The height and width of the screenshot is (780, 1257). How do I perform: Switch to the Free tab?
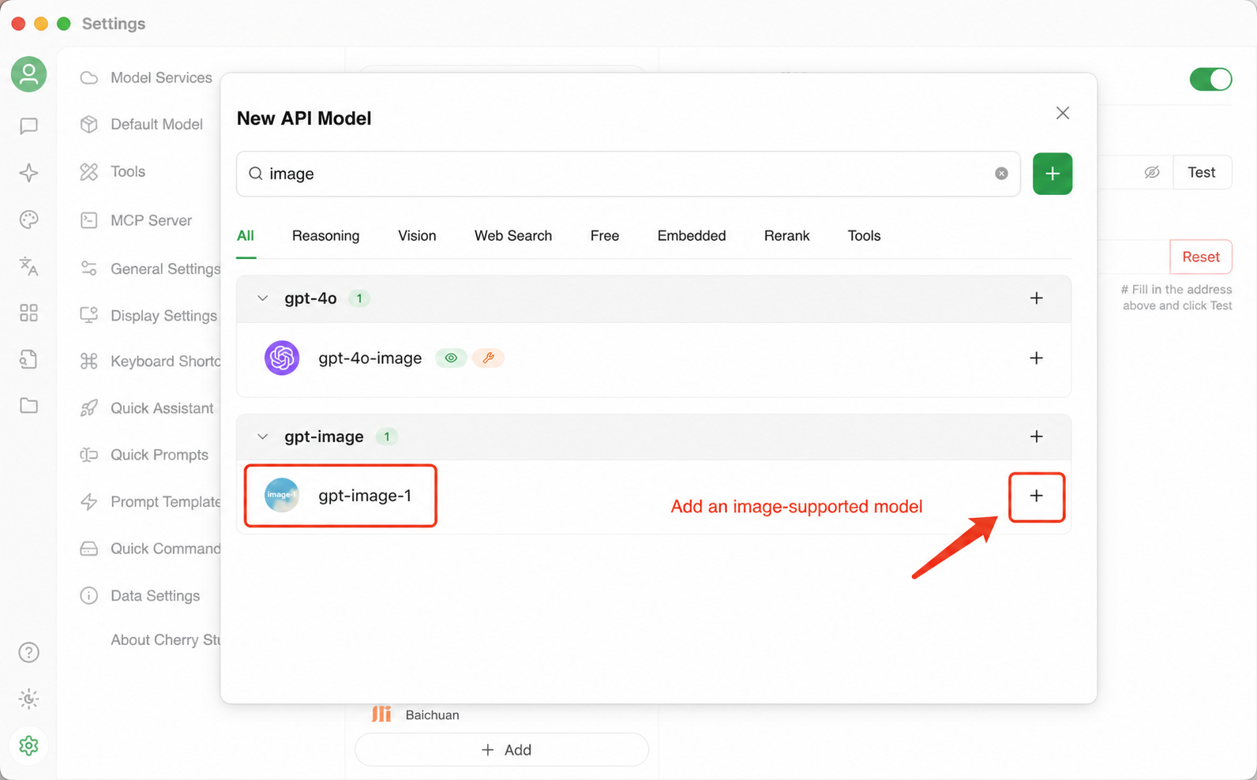[x=605, y=236]
